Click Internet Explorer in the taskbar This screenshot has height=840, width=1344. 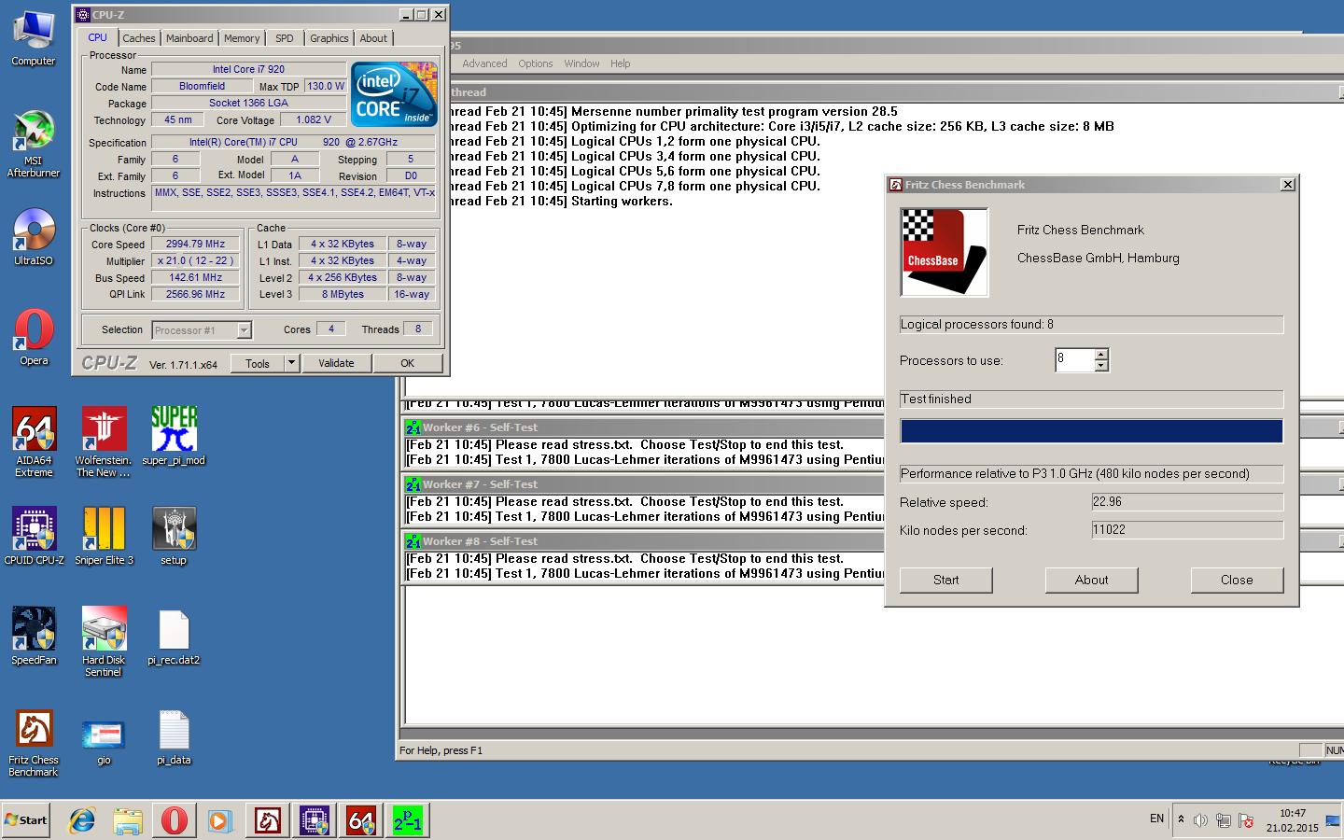click(x=82, y=820)
